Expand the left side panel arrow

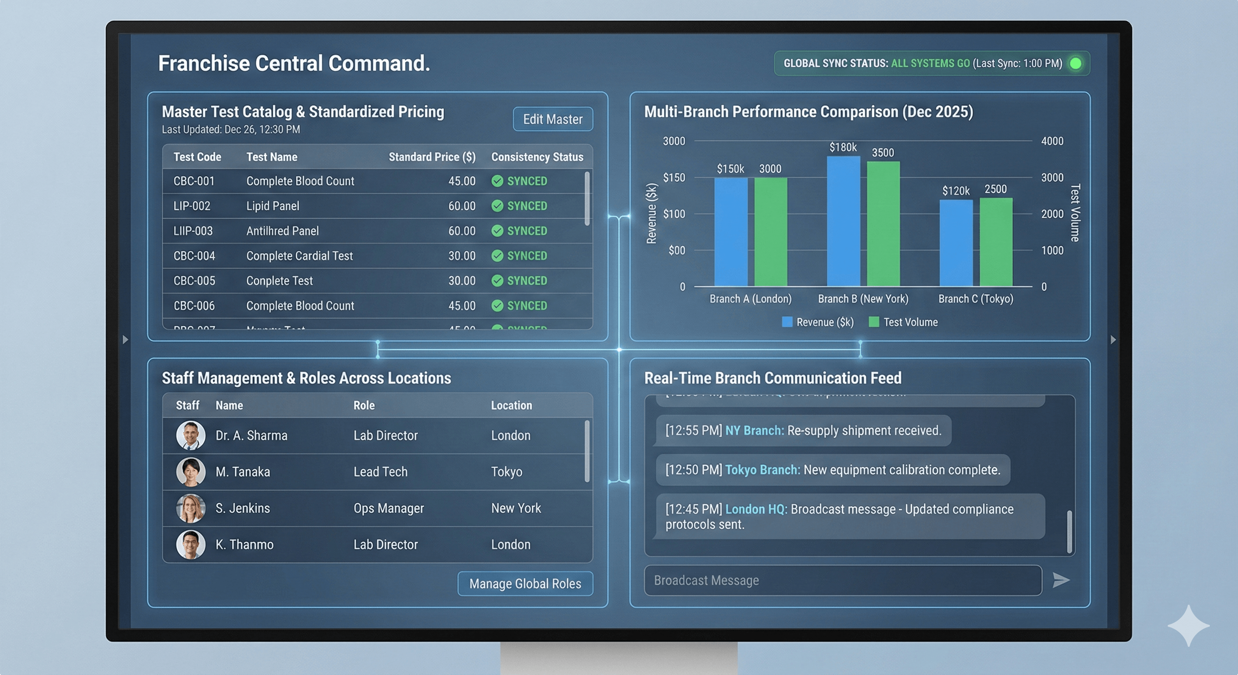pyautogui.click(x=126, y=340)
